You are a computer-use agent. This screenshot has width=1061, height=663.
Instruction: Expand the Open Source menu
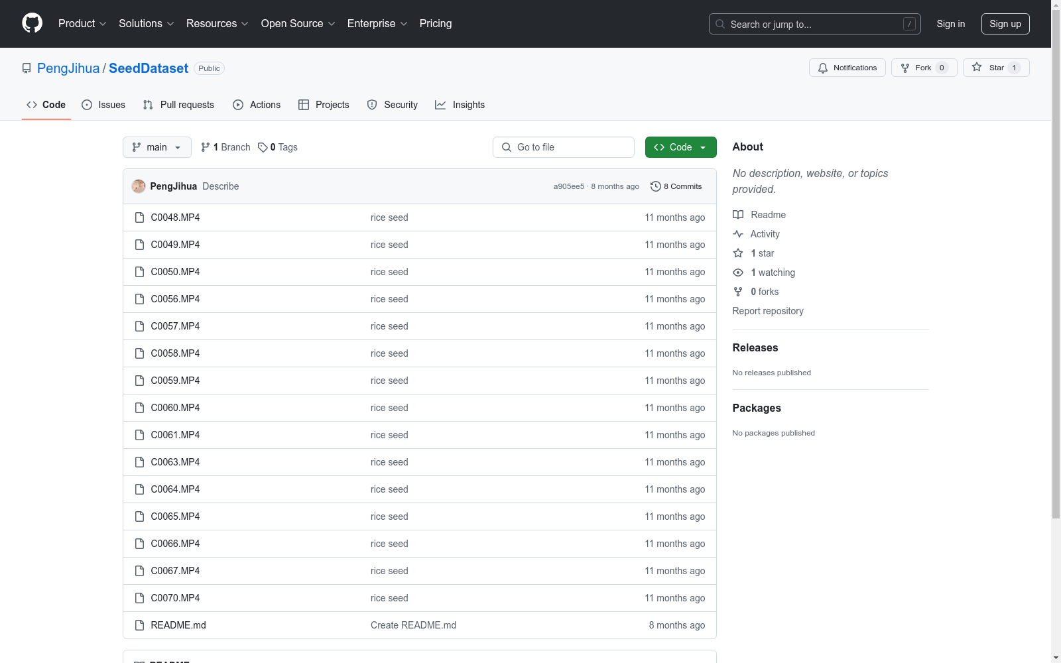[x=298, y=24]
